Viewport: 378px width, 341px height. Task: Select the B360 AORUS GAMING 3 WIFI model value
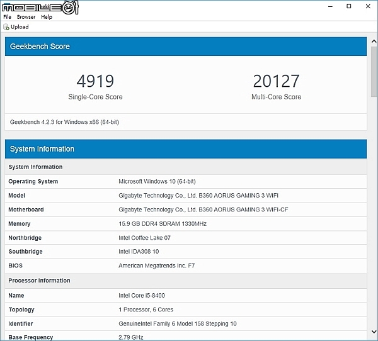198,196
